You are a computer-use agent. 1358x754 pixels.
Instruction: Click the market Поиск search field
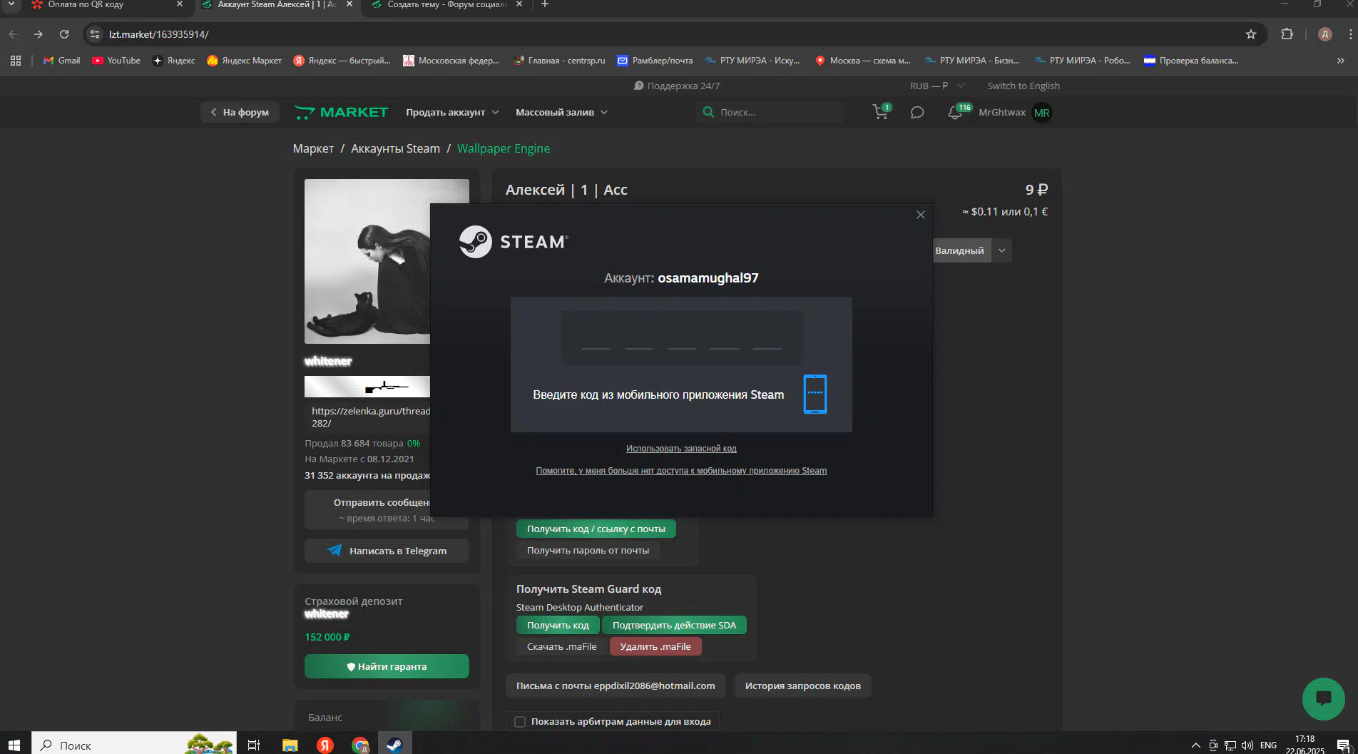[x=770, y=112]
